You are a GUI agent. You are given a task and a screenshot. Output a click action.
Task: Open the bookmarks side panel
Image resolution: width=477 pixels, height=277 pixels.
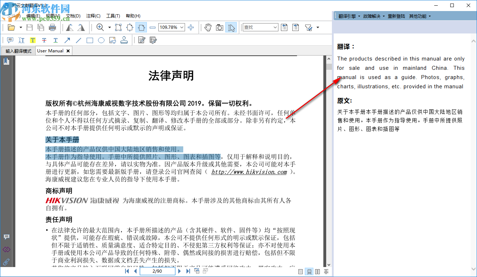coord(6,61)
